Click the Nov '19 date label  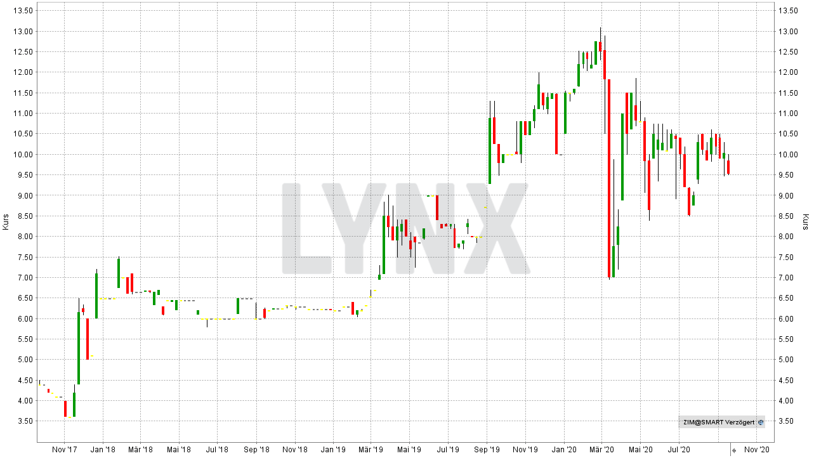click(x=525, y=450)
